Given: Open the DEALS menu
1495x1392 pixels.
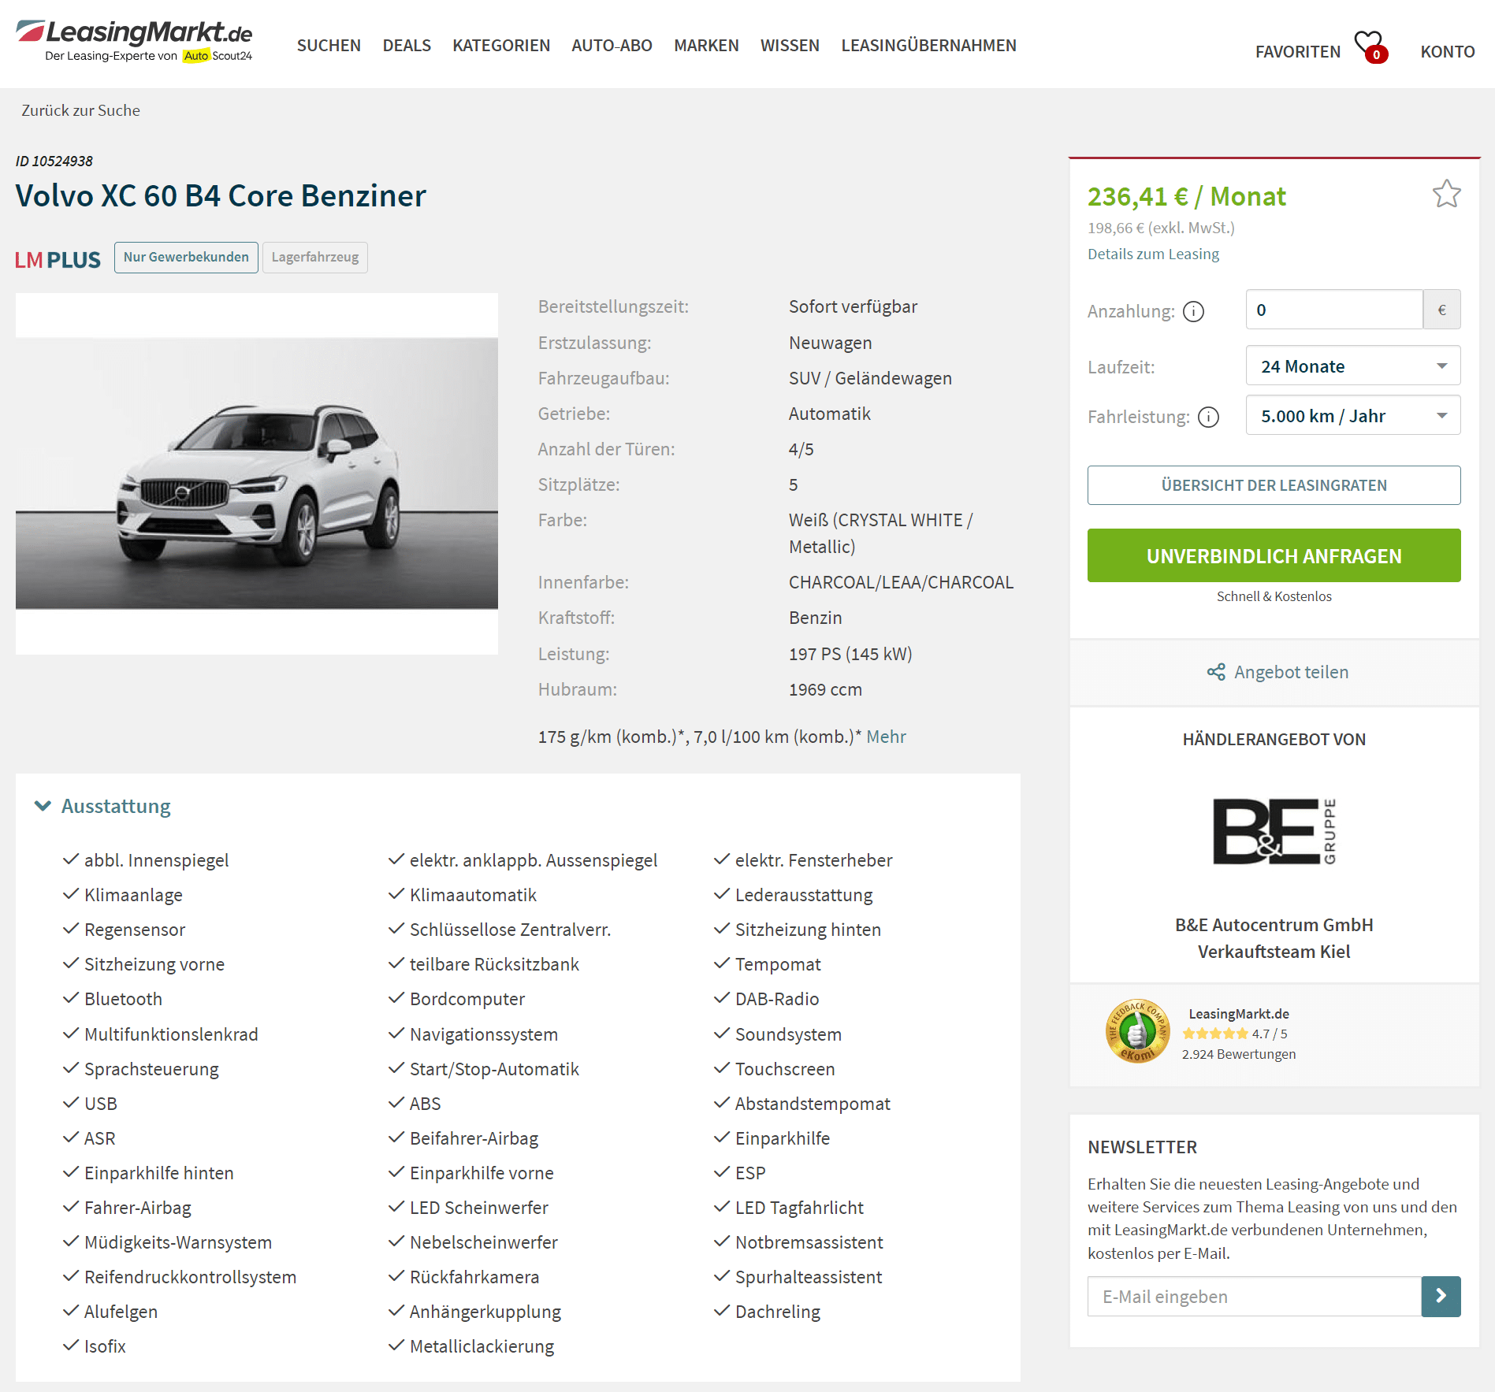Looking at the screenshot, I should pyautogui.click(x=407, y=46).
